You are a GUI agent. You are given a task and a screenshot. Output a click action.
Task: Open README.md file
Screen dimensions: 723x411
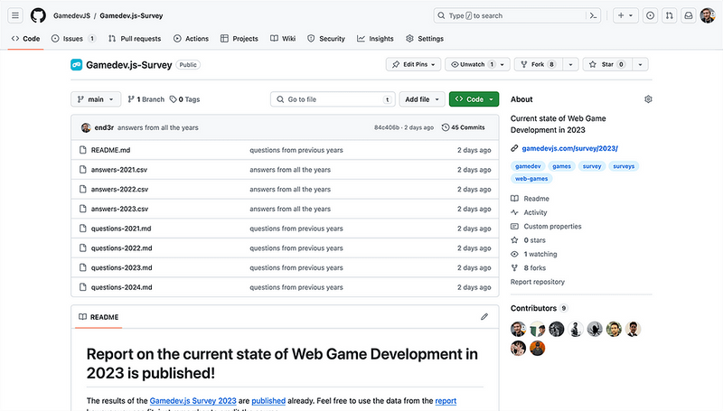[x=110, y=150]
